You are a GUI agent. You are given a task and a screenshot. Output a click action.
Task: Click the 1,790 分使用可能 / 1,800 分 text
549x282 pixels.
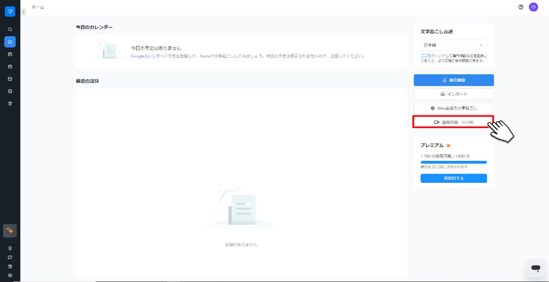445,156
